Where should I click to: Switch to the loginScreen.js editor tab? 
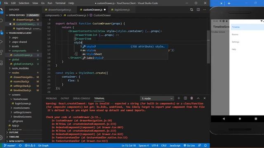122,10
